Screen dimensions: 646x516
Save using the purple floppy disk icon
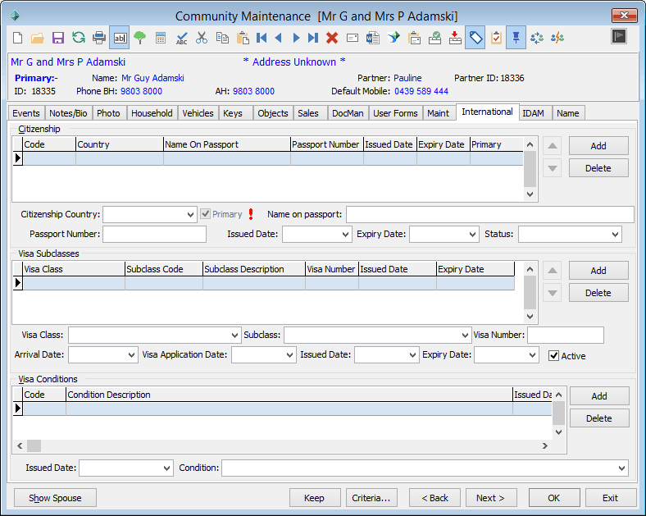click(58, 38)
